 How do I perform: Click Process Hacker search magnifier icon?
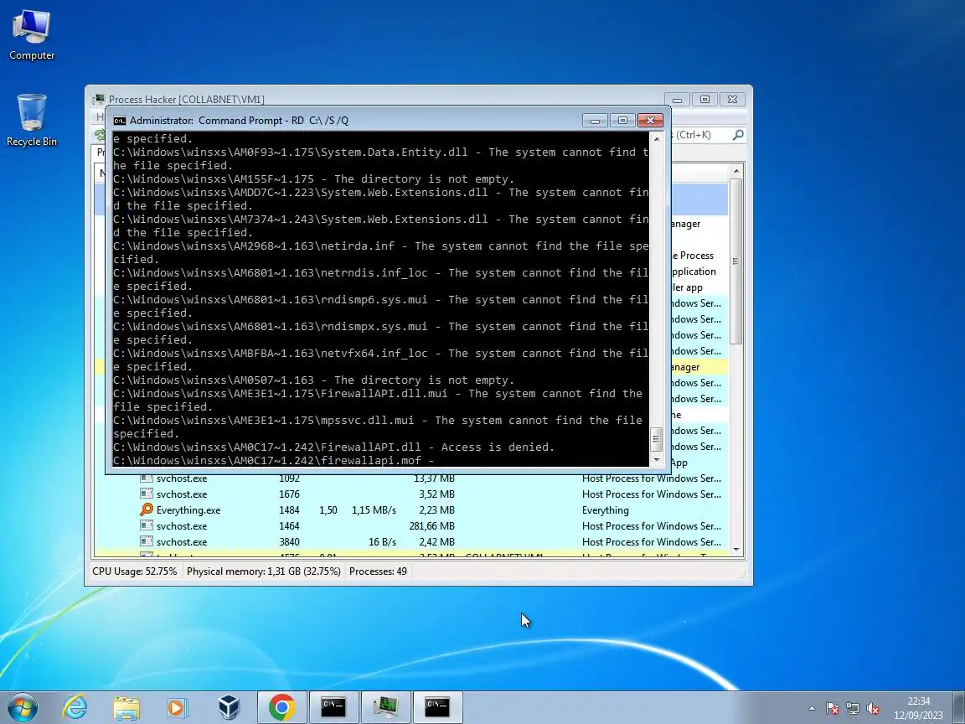tap(738, 135)
